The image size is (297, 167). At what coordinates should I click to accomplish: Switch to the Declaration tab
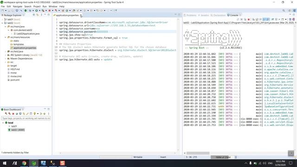point(218,15)
